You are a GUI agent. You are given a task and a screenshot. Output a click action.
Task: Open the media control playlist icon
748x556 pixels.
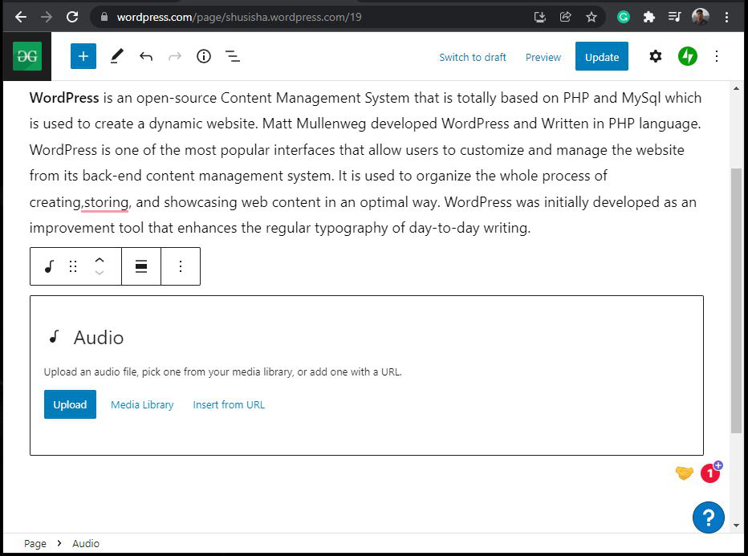[674, 17]
